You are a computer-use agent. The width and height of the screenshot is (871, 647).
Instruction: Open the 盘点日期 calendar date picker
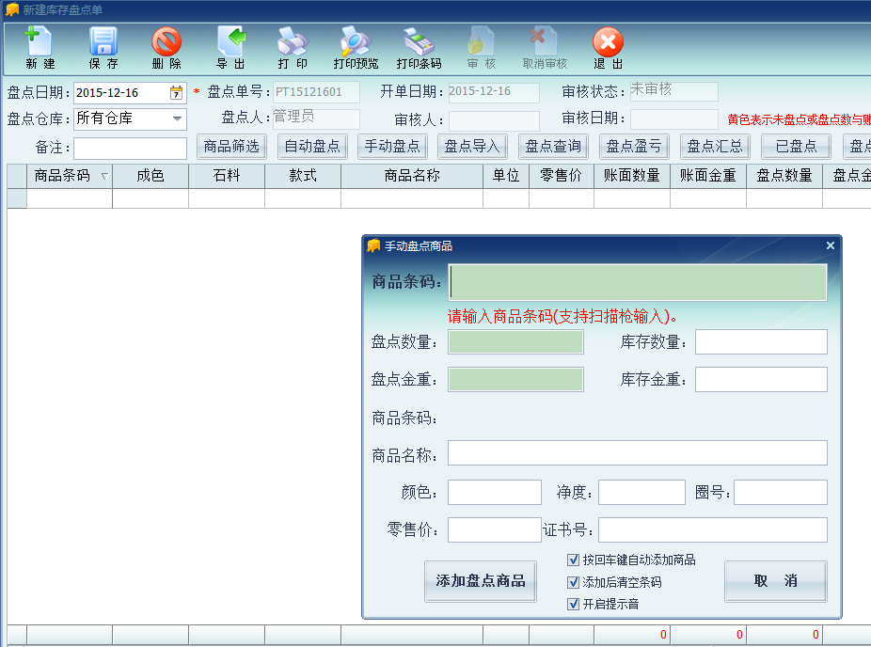(176, 92)
